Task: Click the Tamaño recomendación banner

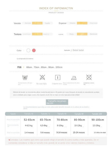Action: (57, 102)
